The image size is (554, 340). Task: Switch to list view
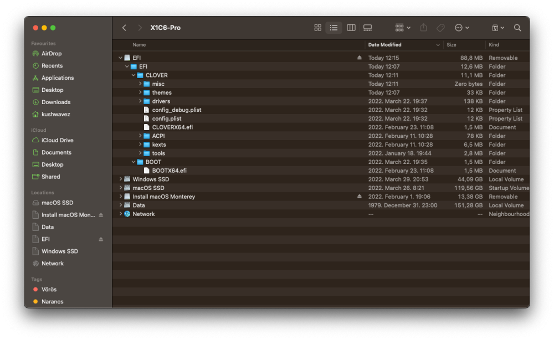334,28
